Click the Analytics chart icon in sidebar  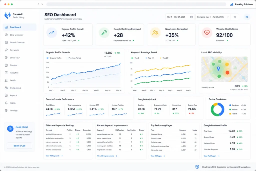(x=6, y=73)
